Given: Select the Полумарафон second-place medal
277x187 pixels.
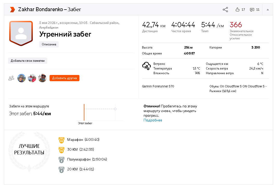Looking at the screenshot, I should pyautogui.click(x=62, y=160).
